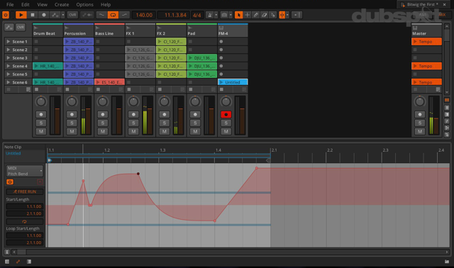Open the File menu

point(10,5)
